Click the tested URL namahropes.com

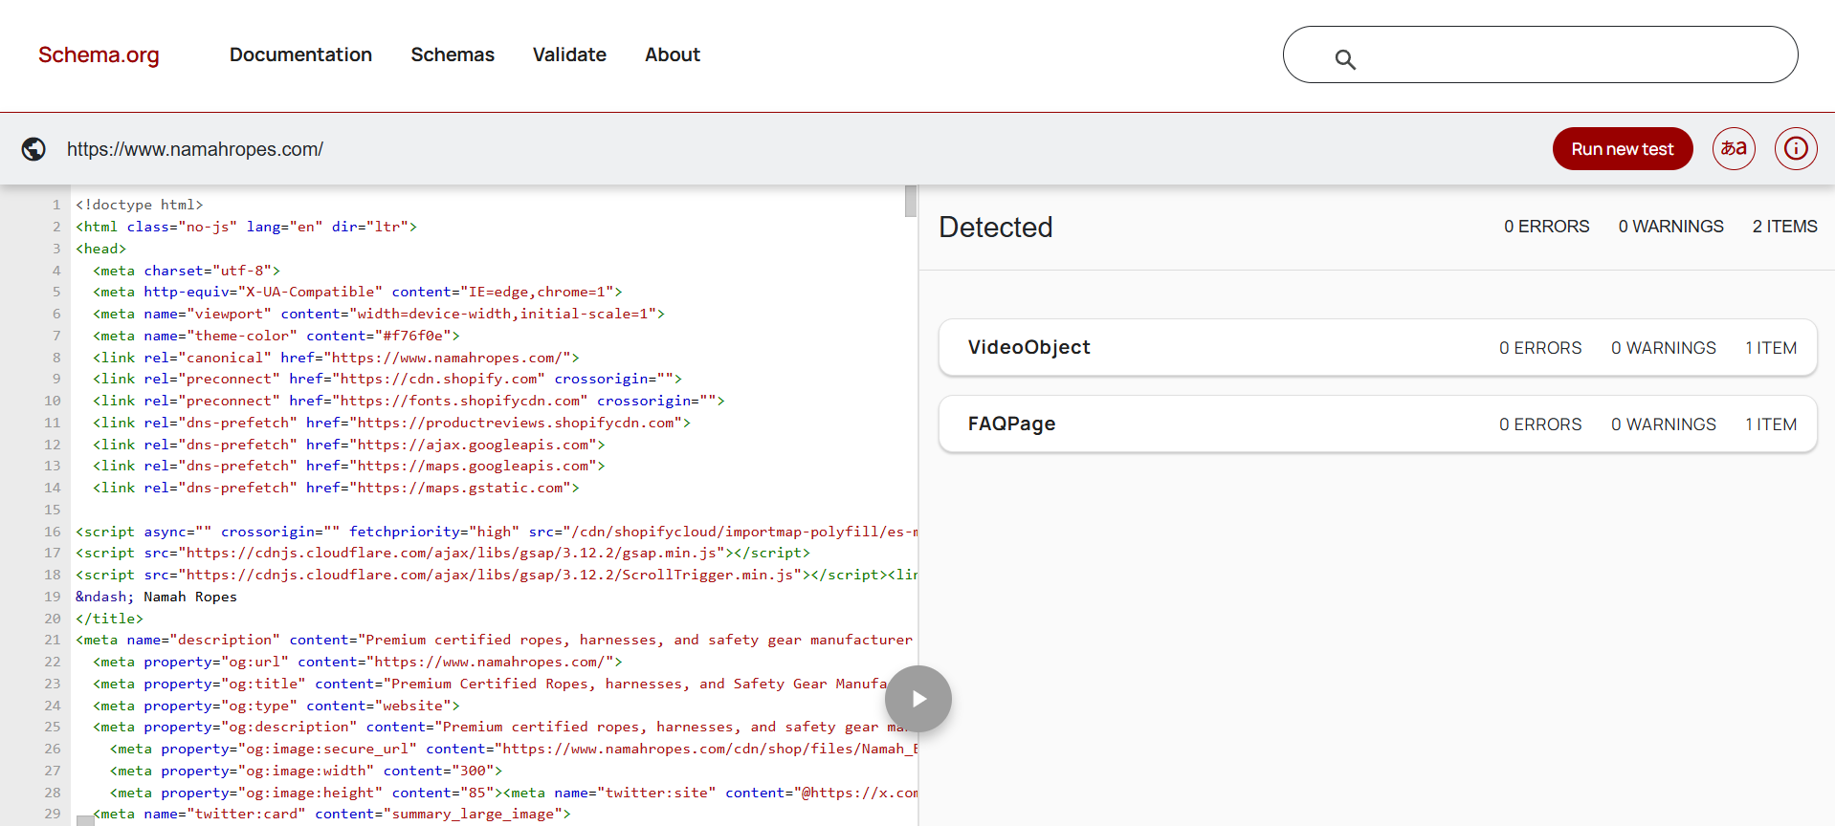(x=195, y=149)
